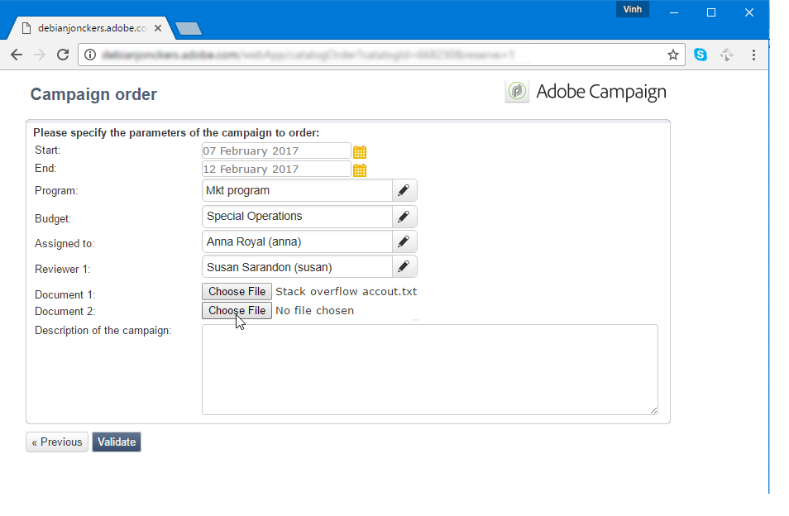The height and width of the screenshot is (516, 789).
Task: Choose a file for Document 2
Action: click(237, 311)
